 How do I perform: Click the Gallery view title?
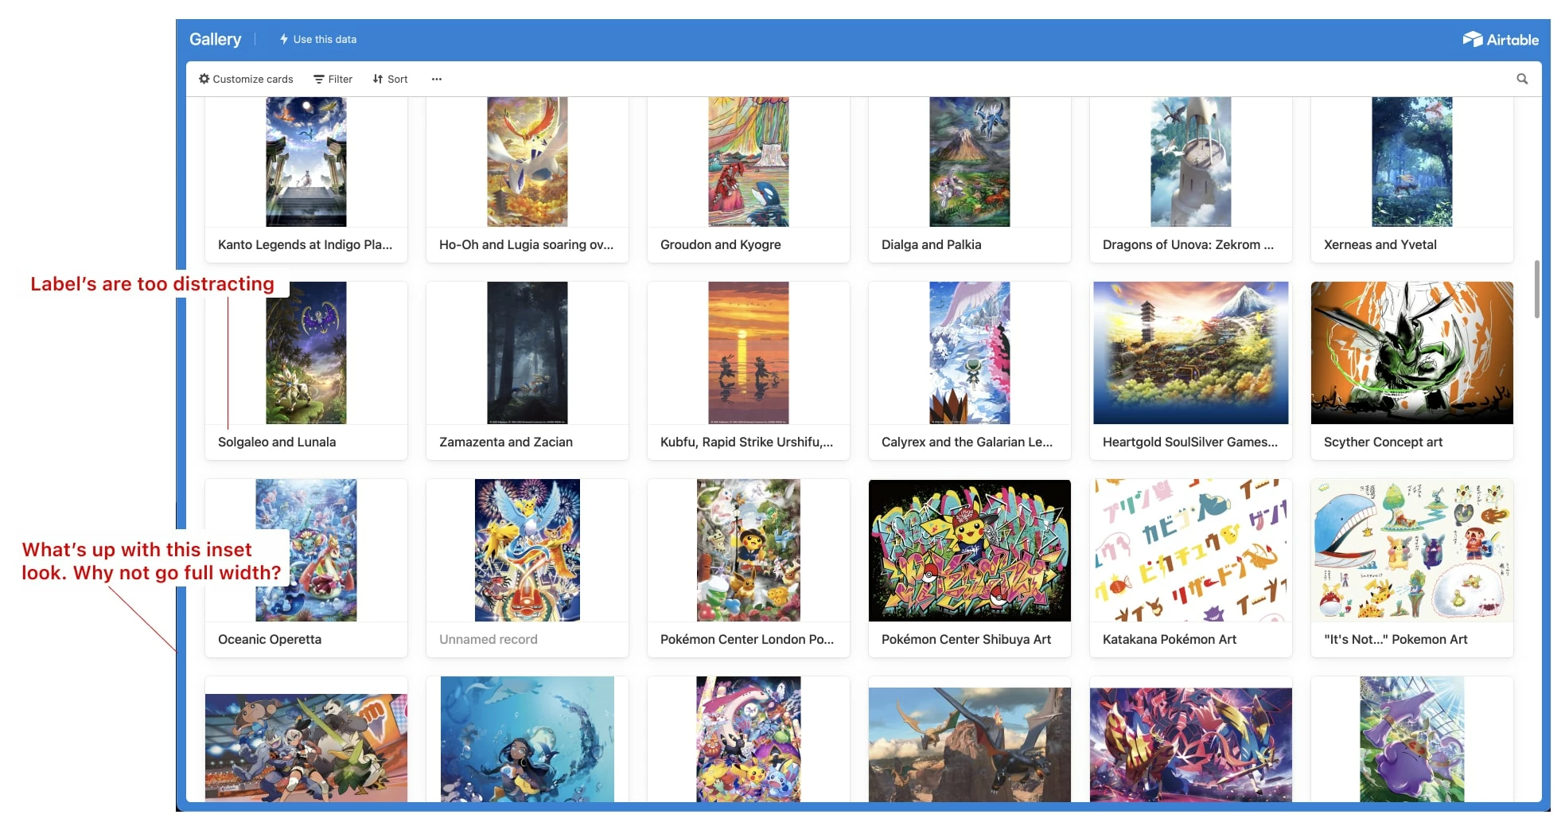215,39
